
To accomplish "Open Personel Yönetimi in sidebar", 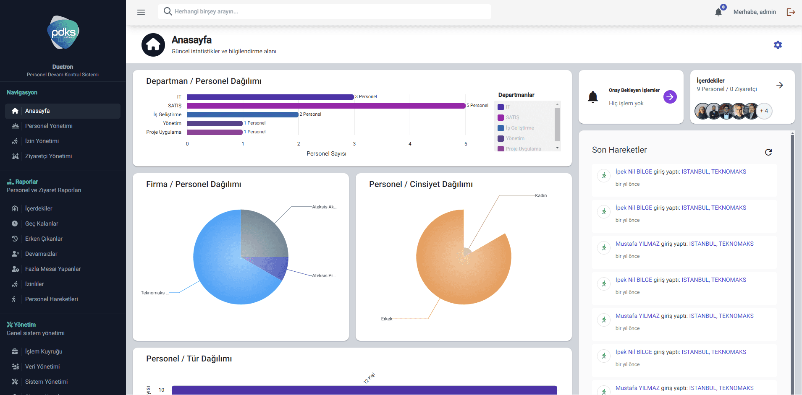I will click(49, 126).
